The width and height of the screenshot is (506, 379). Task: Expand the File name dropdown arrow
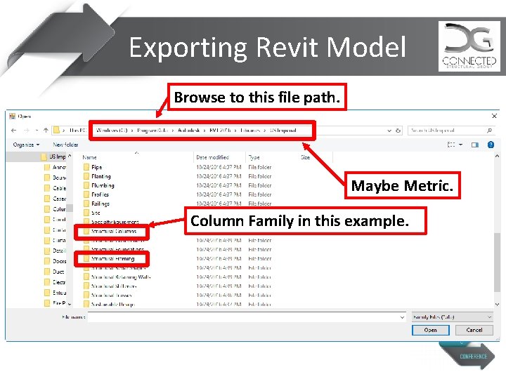click(402, 317)
